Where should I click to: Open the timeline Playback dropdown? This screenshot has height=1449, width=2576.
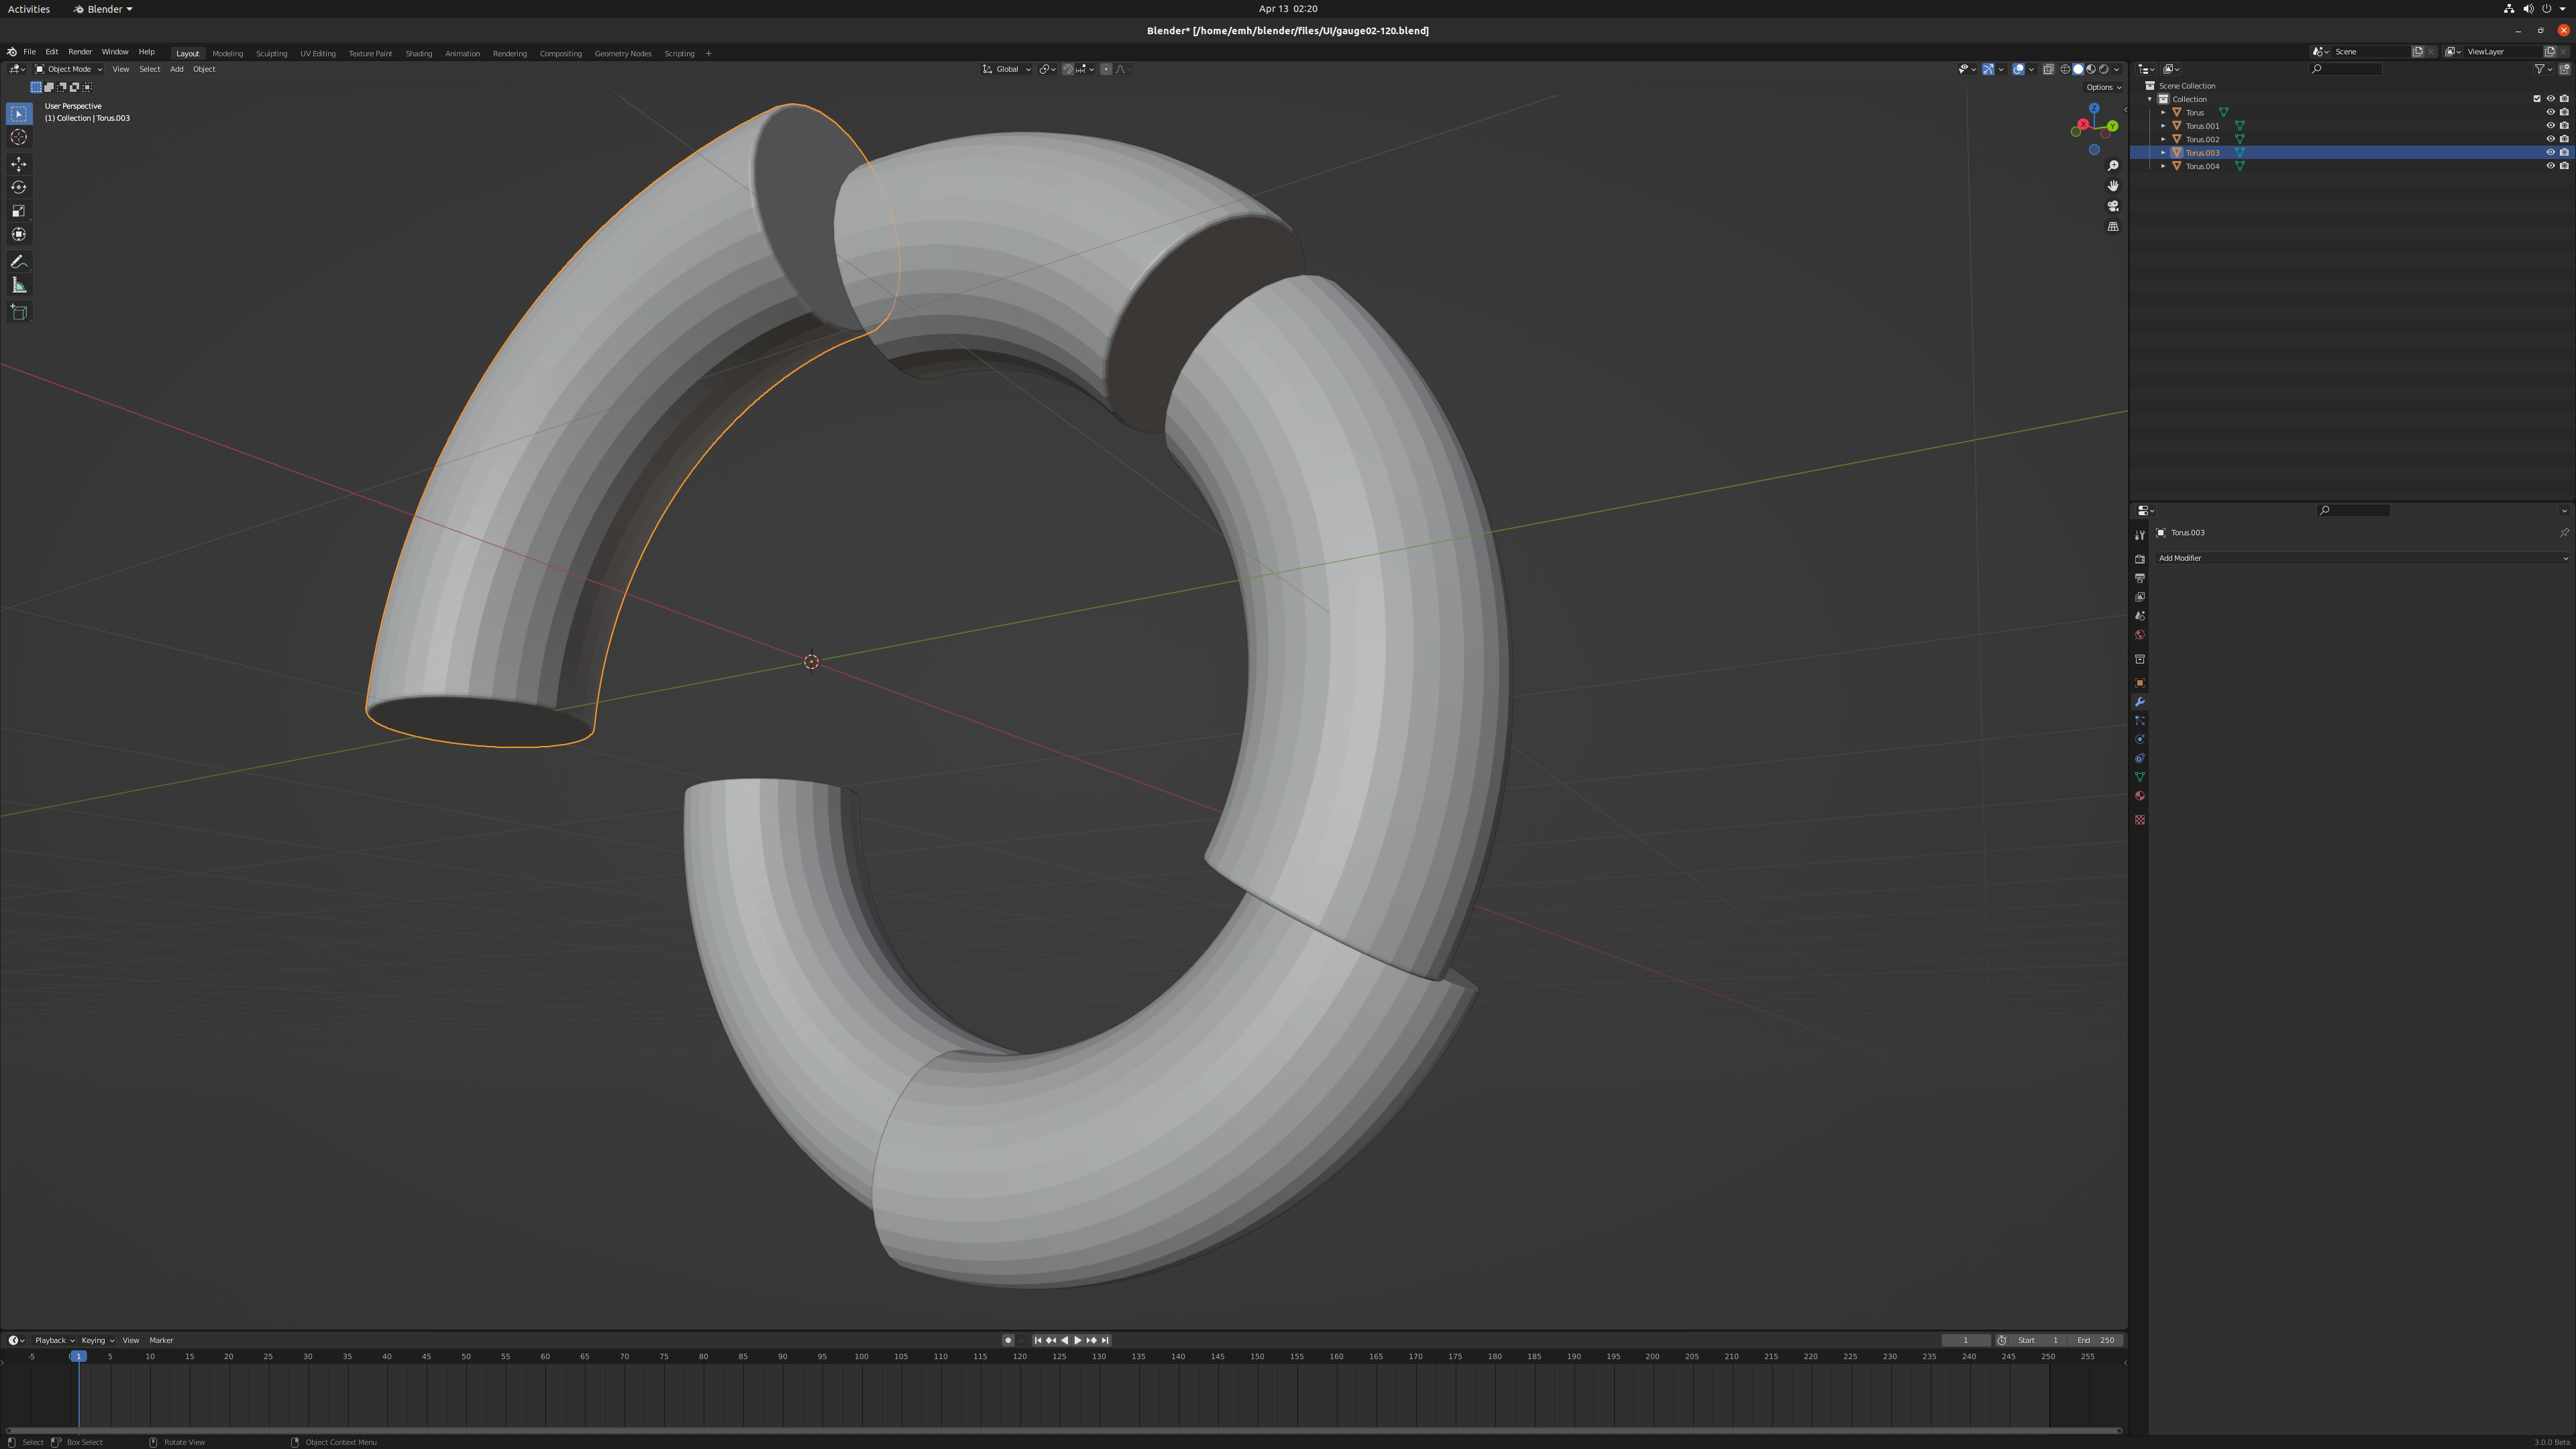point(54,1340)
